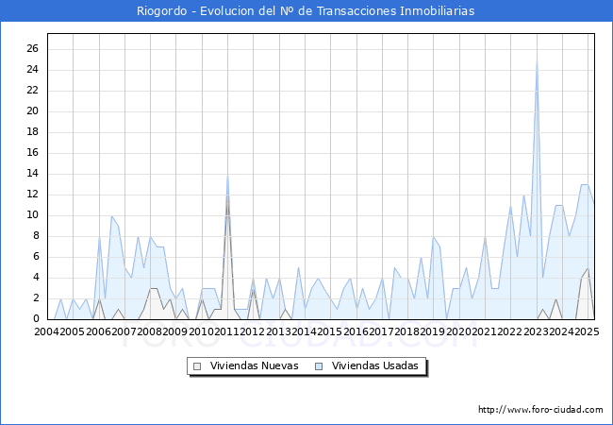Click the x-axis year label 2010
The width and height of the screenshot is (613, 425).
[x=201, y=331]
